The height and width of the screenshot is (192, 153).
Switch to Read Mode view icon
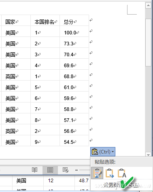(34, 170)
